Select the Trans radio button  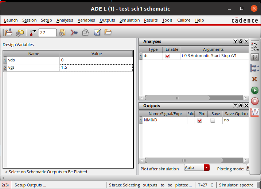(x=252, y=50)
